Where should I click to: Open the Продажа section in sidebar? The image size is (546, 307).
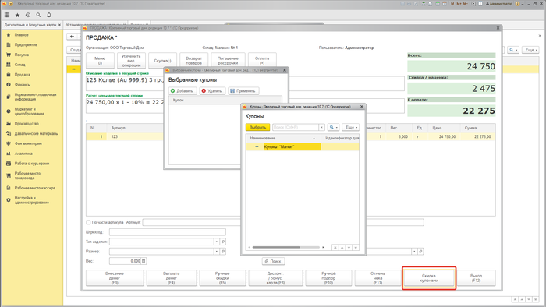(x=23, y=74)
